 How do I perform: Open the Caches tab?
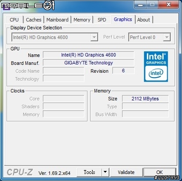coord(34,20)
